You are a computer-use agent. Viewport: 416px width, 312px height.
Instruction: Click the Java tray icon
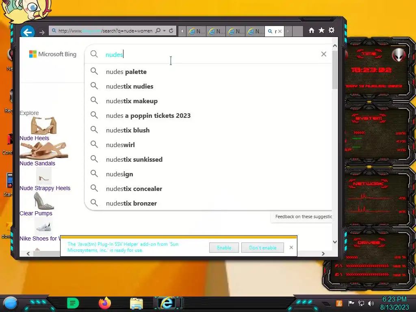pos(339,303)
